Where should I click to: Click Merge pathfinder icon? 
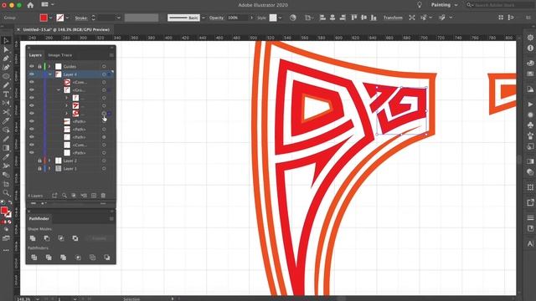click(64, 258)
